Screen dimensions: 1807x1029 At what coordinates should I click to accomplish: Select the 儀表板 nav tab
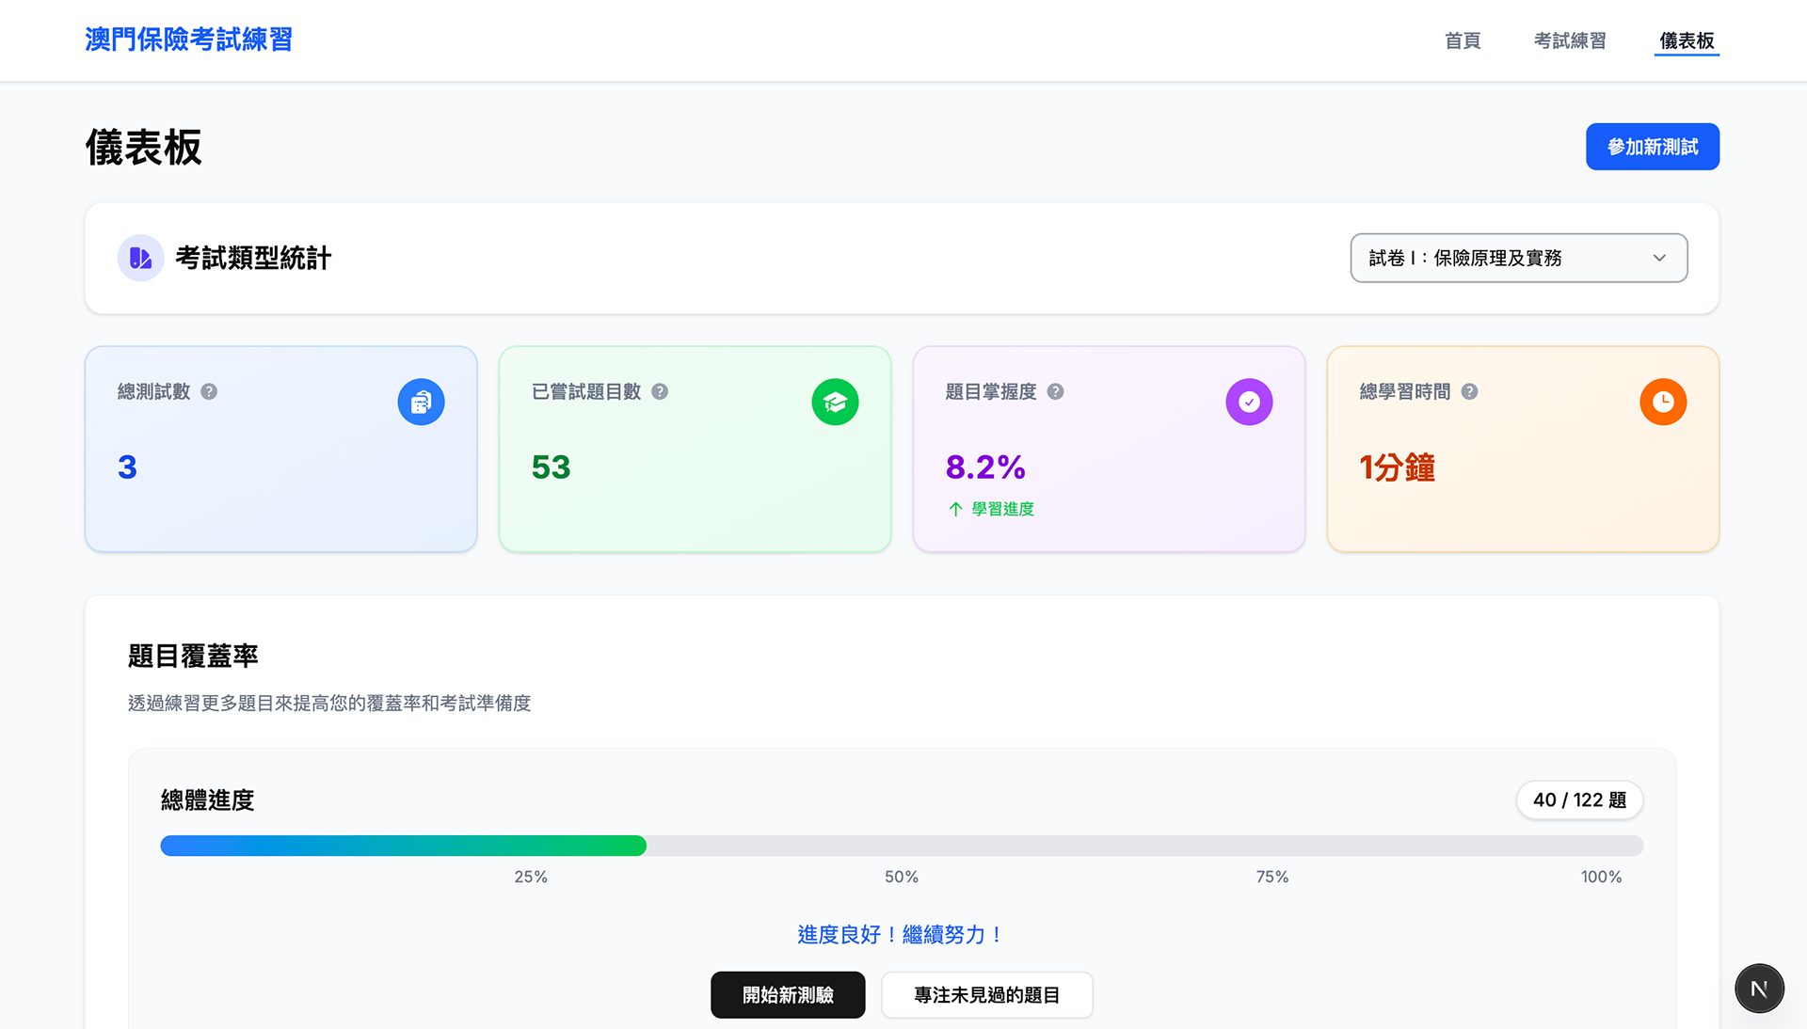pos(1687,40)
